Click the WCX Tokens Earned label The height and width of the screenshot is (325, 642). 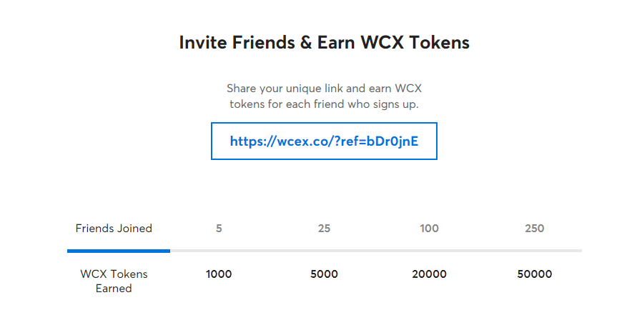[x=114, y=281]
